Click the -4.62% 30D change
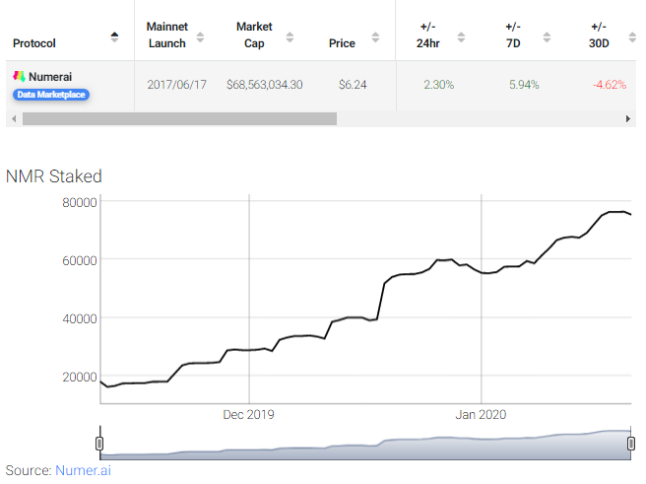This screenshot has height=484, width=646. click(x=610, y=85)
